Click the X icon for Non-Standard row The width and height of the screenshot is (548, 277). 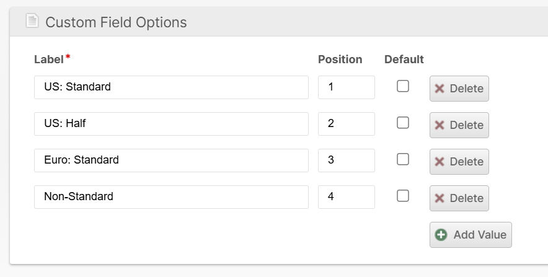click(440, 198)
